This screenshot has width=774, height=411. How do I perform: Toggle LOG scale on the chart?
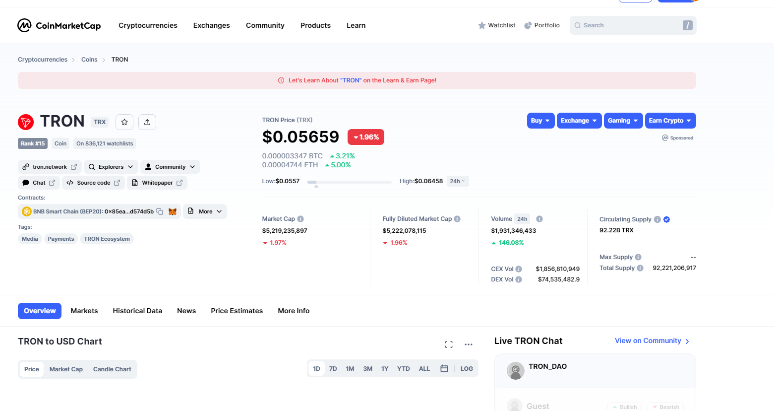[467, 369]
